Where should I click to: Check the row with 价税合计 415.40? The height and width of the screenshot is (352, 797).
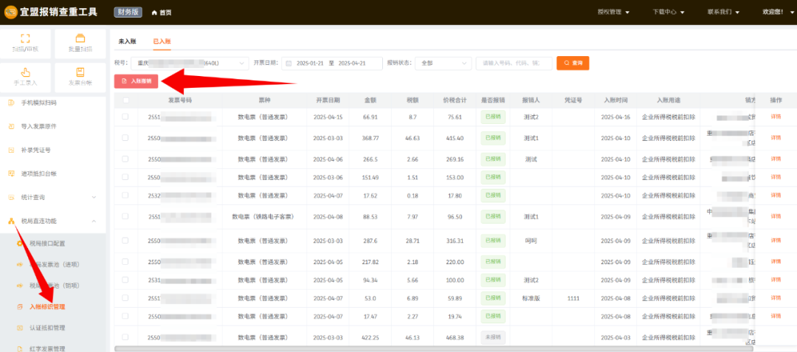(125, 138)
